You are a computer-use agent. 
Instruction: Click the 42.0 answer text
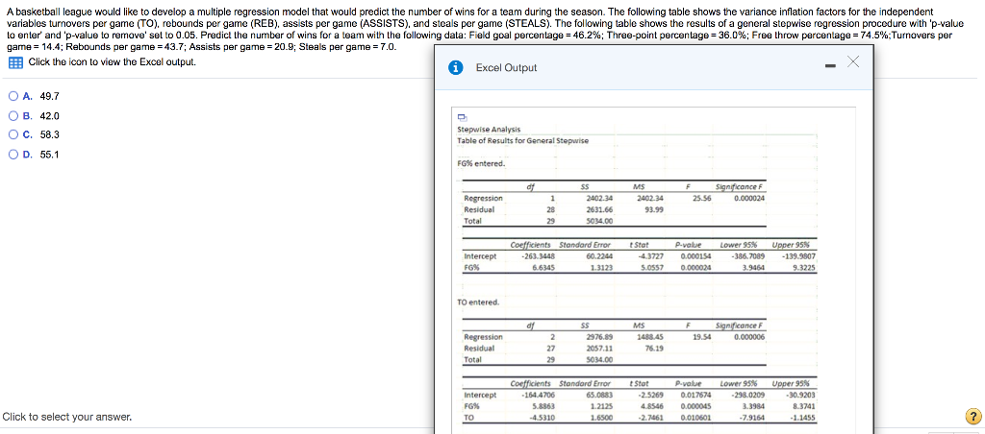pyautogui.click(x=49, y=116)
